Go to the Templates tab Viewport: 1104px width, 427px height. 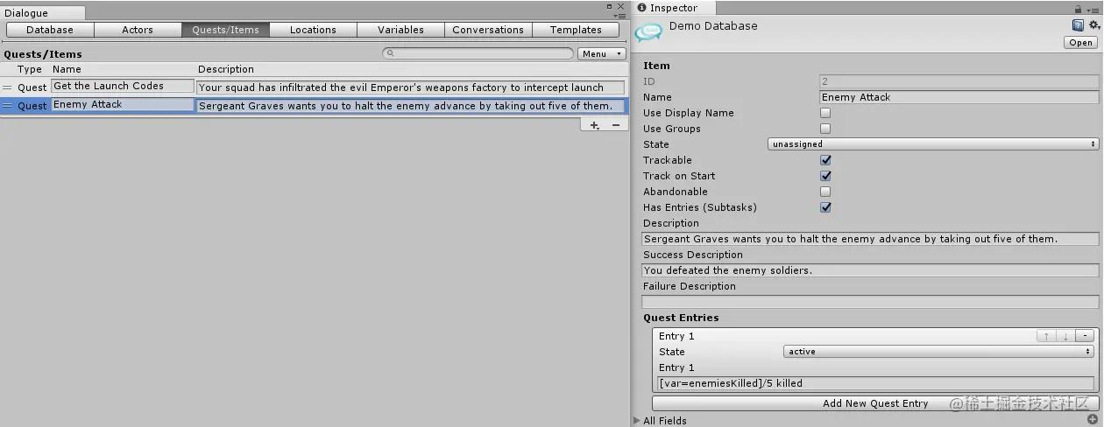[x=576, y=30]
